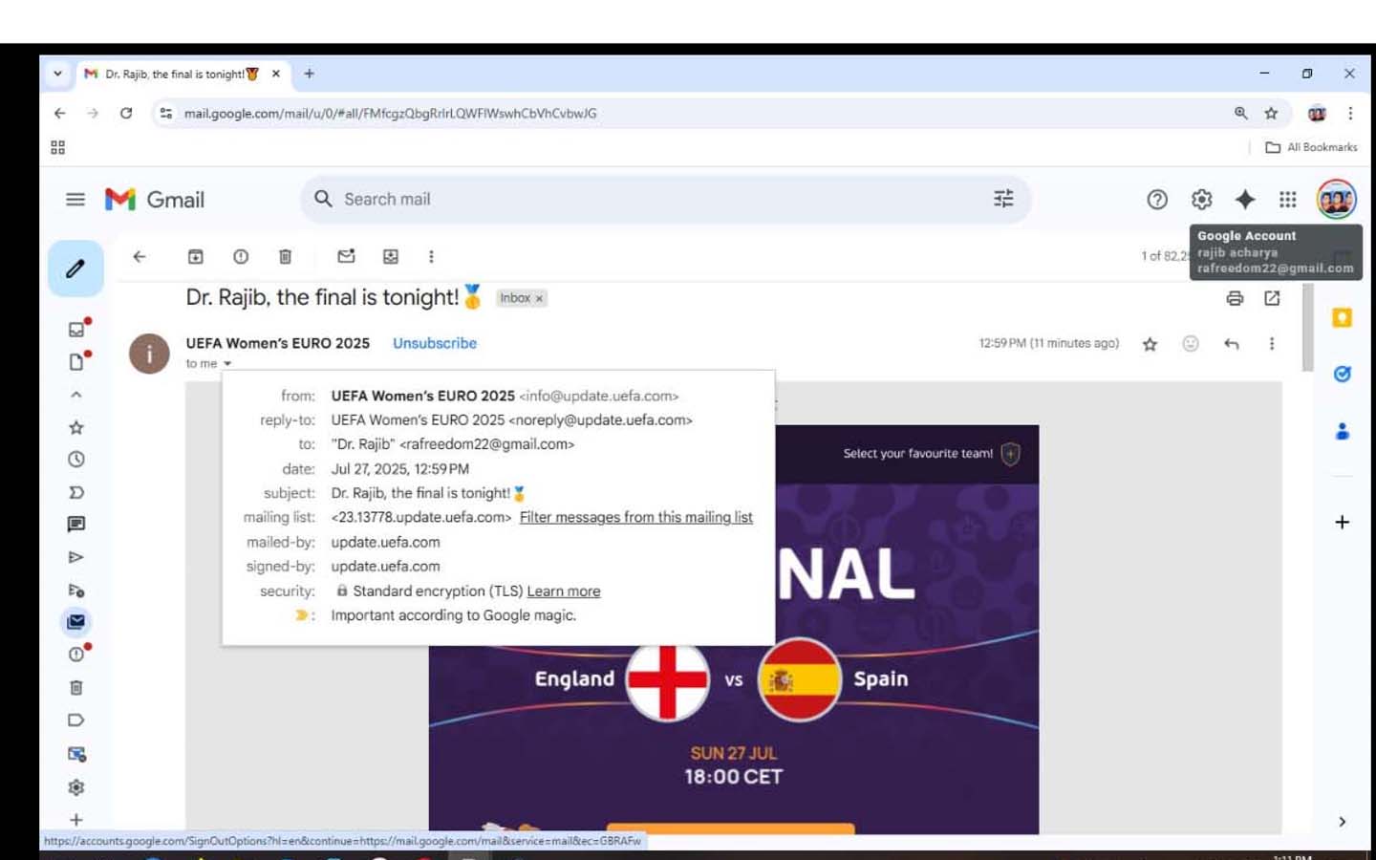
Task: Show search options filter icon
Action: (1003, 199)
